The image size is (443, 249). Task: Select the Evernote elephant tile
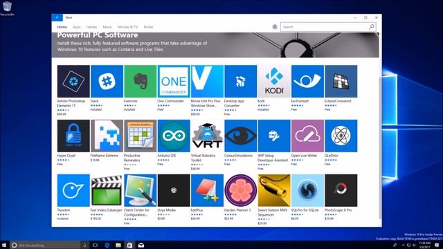click(x=140, y=82)
